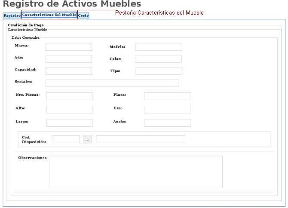The image size is (288, 208).
Task: Click into the Año field
Action: 69,59
